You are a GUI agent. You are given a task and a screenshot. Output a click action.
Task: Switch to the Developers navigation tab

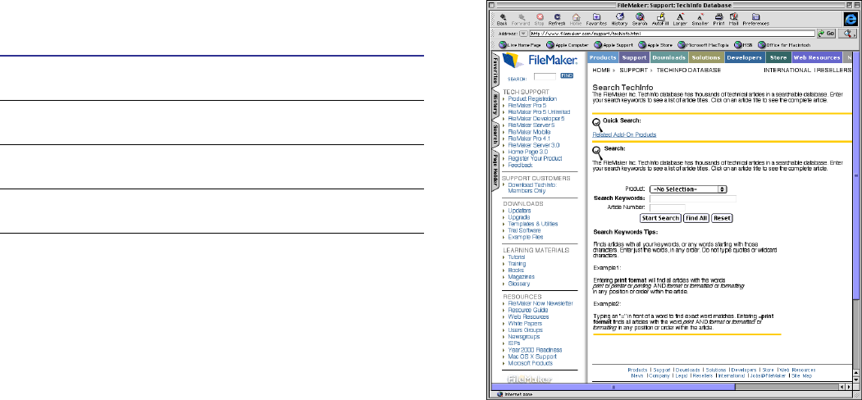745,57
